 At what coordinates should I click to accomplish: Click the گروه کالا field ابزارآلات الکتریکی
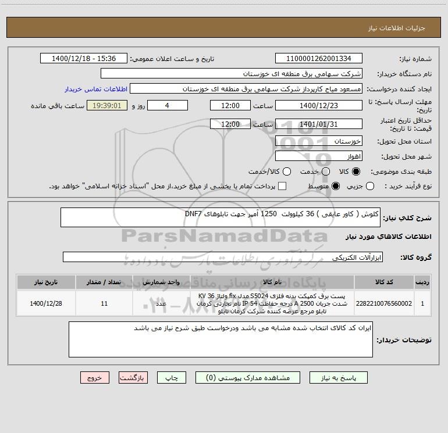(x=223, y=257)
